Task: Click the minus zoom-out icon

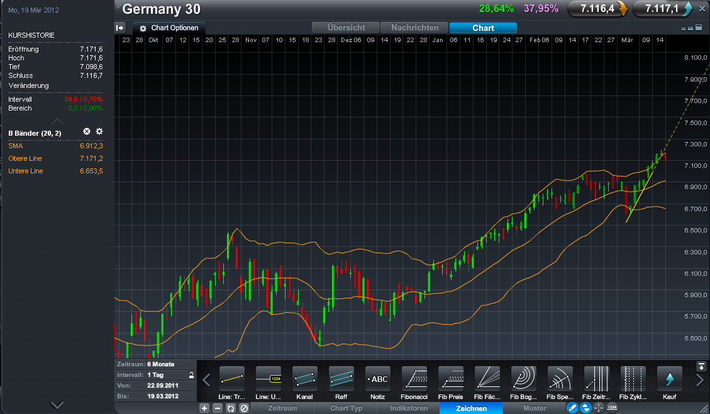Action: tap(218, 408)
